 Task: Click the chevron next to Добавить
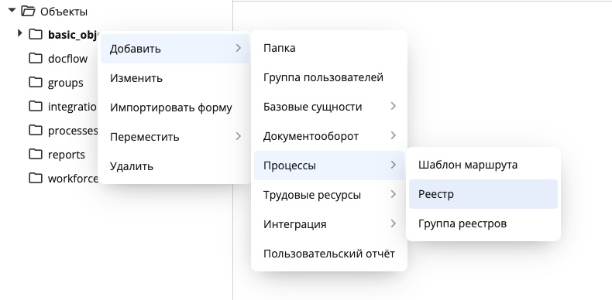tap(239, 48)
